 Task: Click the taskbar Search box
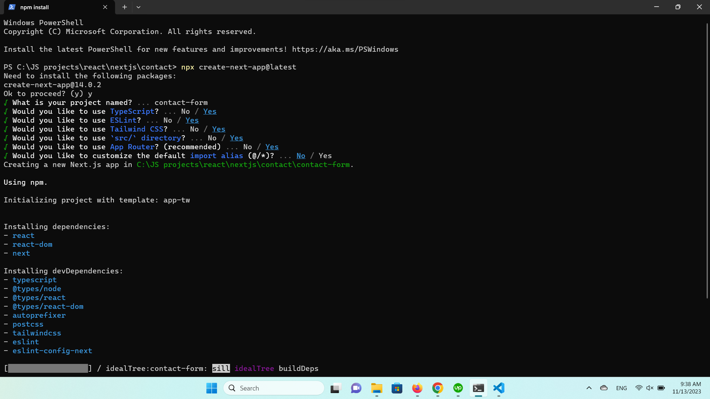pos(274,388)
